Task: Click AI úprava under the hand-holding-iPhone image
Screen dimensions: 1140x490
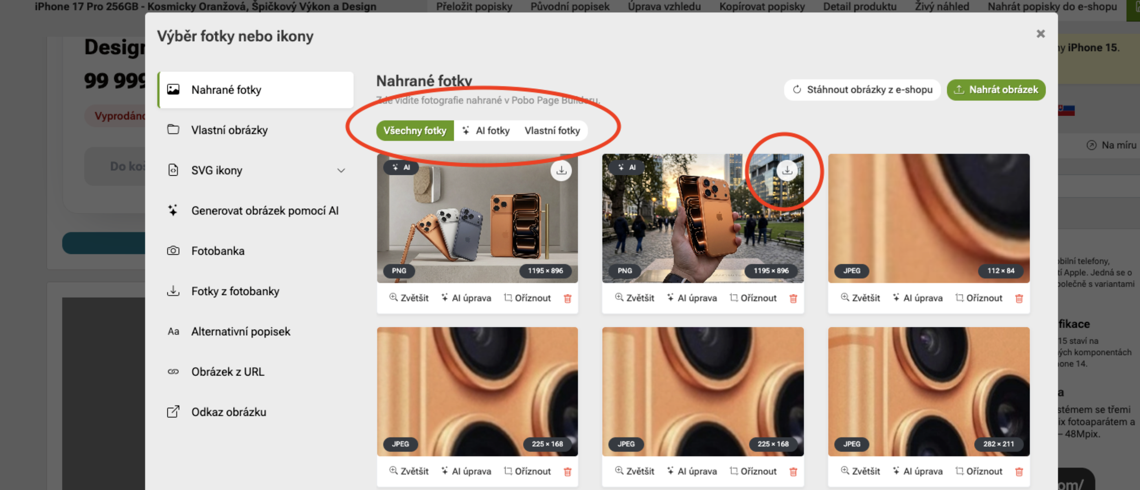Action: pyautogui.click(x=692, y=298)
